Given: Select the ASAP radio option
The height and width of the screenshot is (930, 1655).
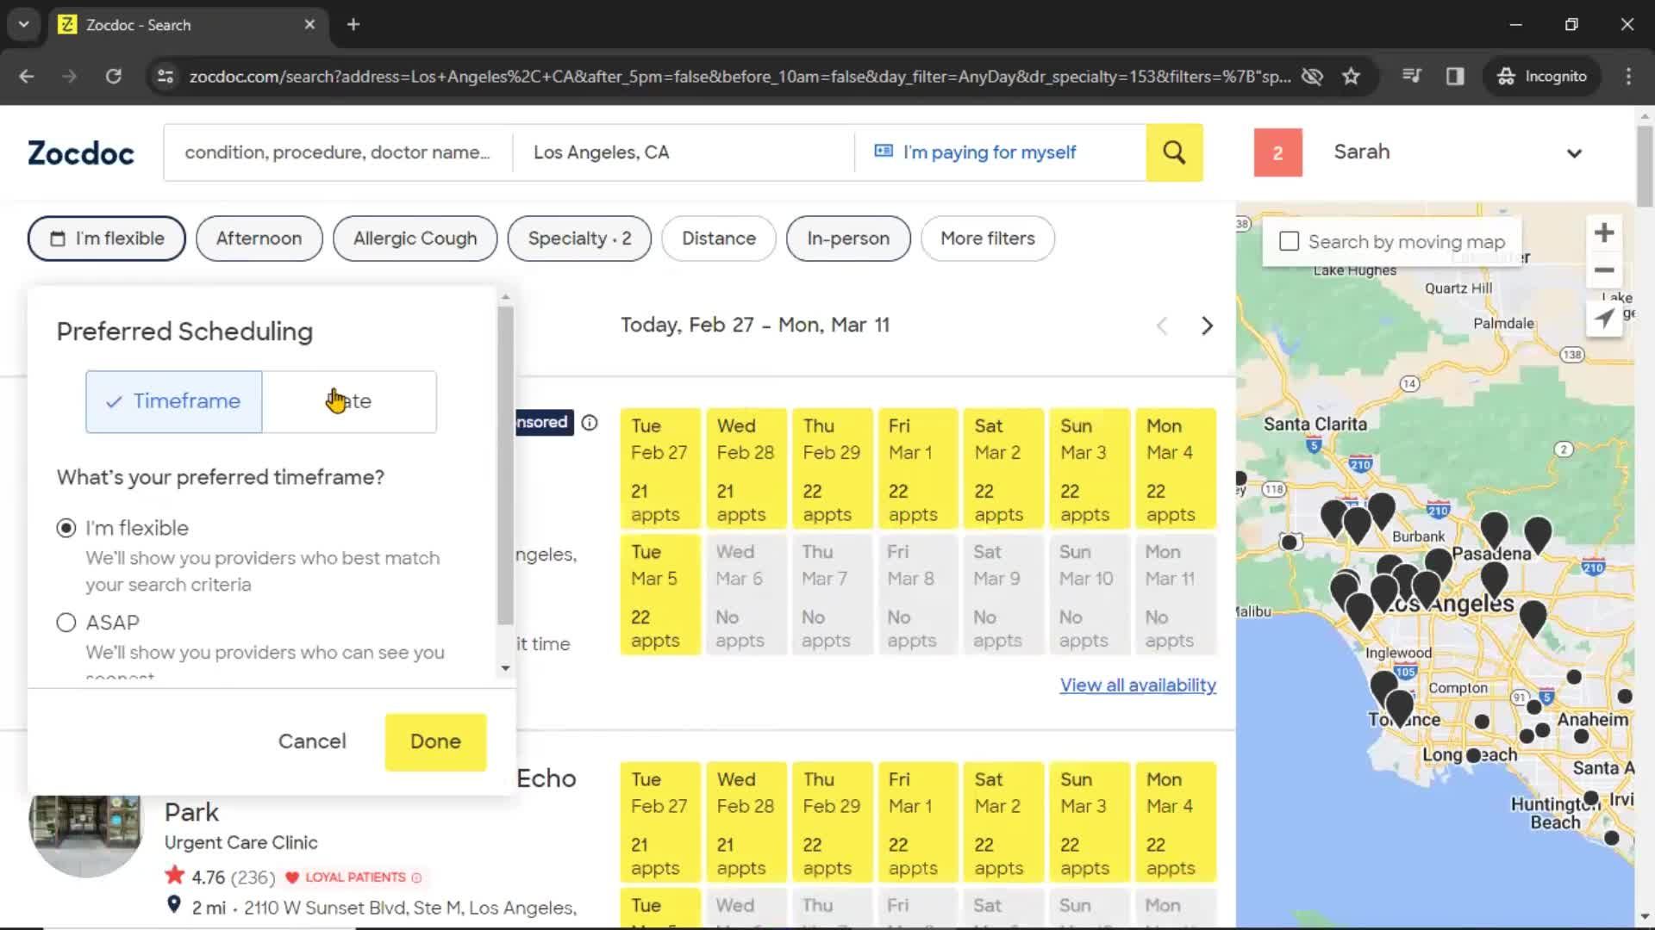Looking at the screenshot, I should 66,623.
